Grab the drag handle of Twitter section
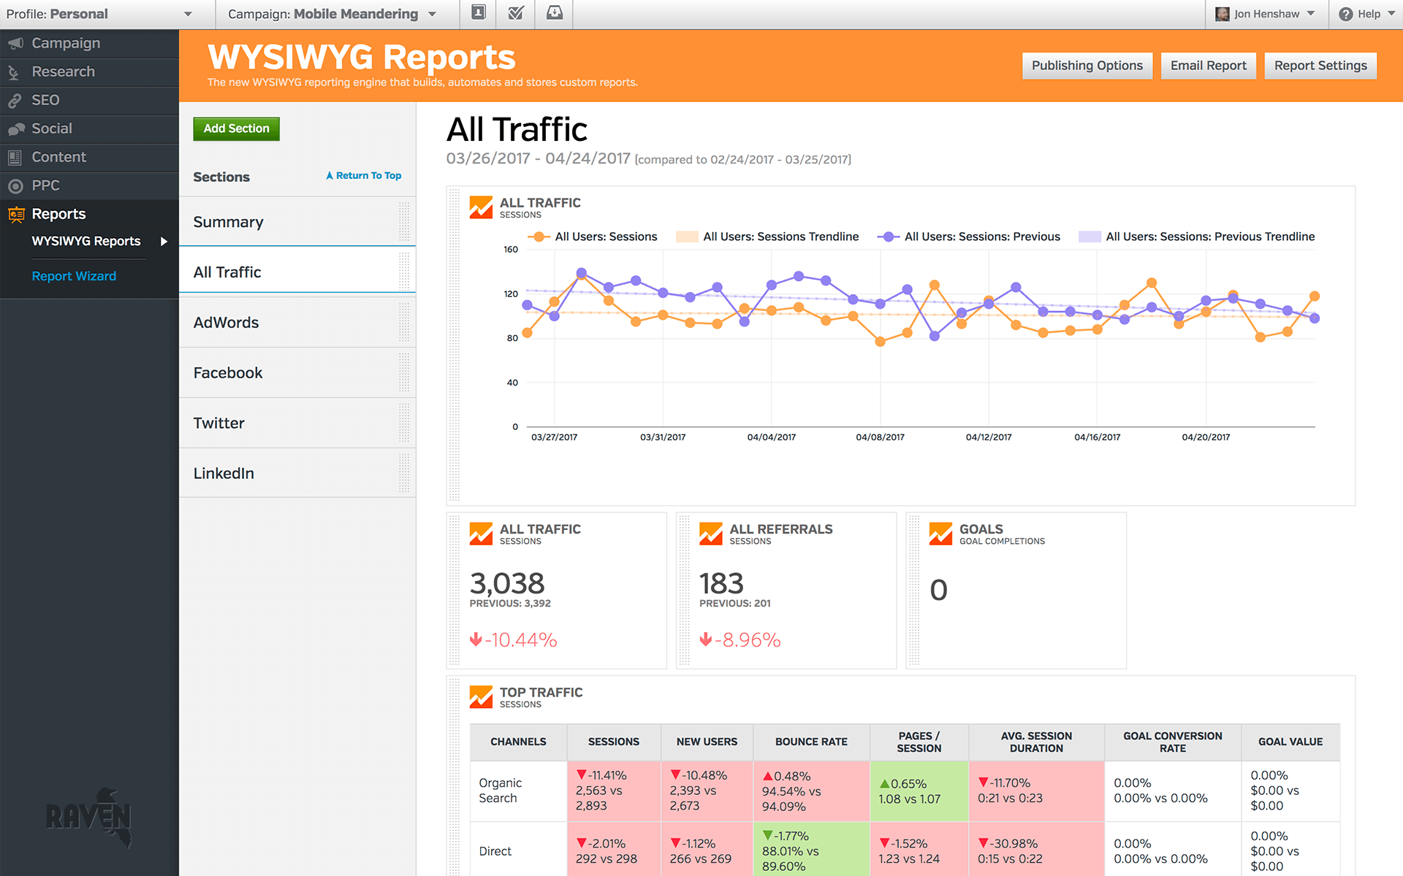This screenshot has width=1403, height=876. [x=404, y=423]
